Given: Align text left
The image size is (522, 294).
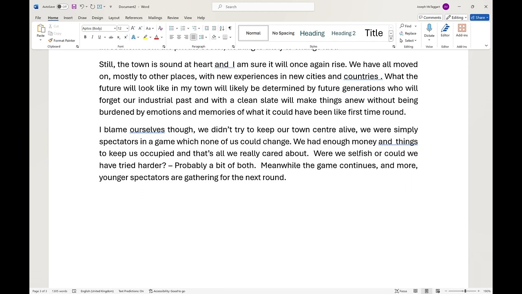Looking at the screenshot, I should pos(172,37).
